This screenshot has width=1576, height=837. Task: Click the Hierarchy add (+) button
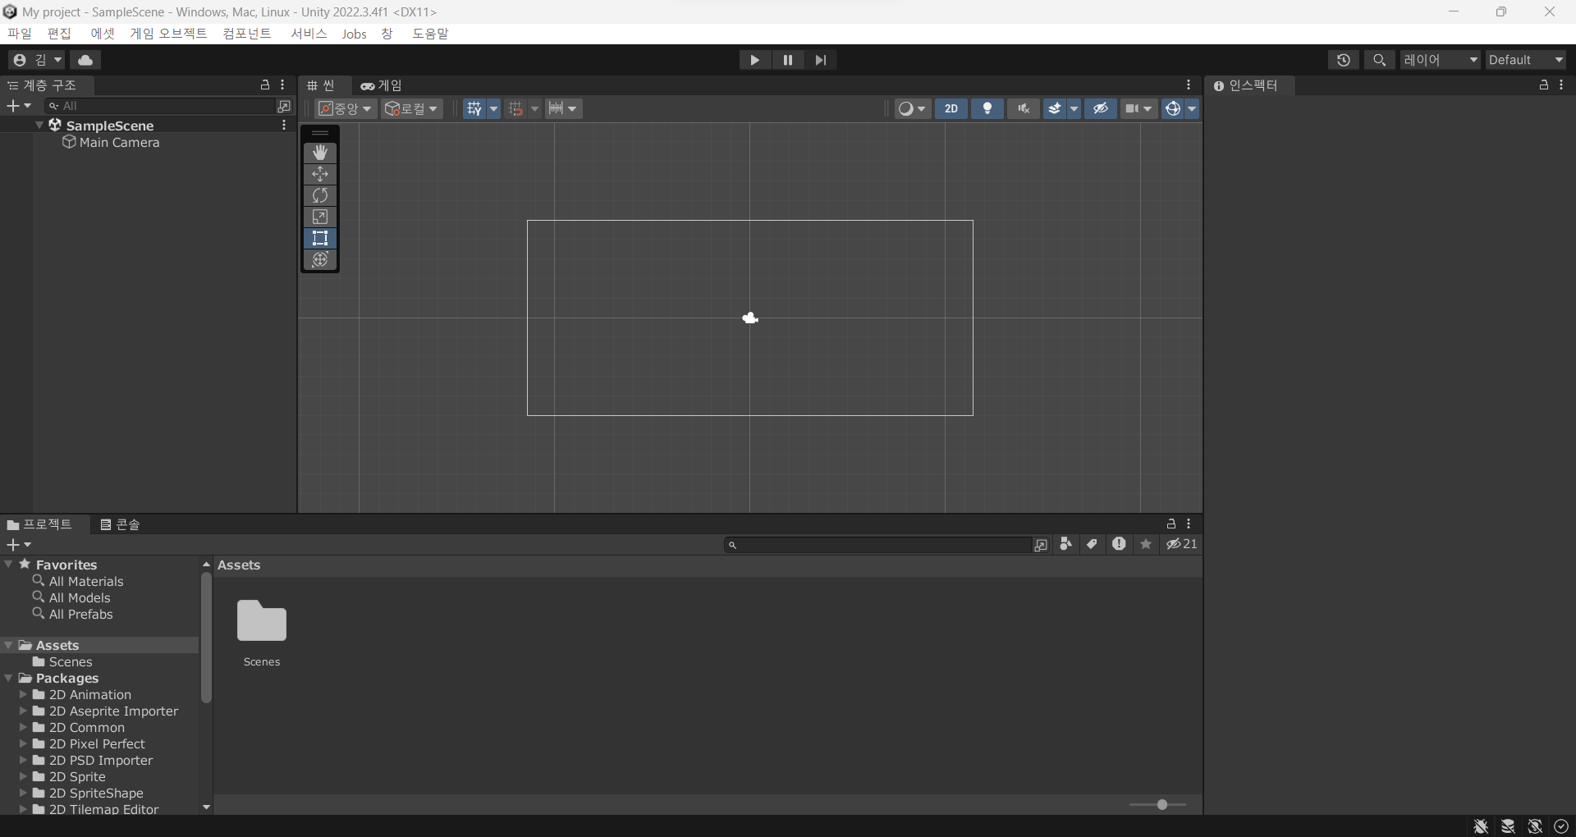18,106
